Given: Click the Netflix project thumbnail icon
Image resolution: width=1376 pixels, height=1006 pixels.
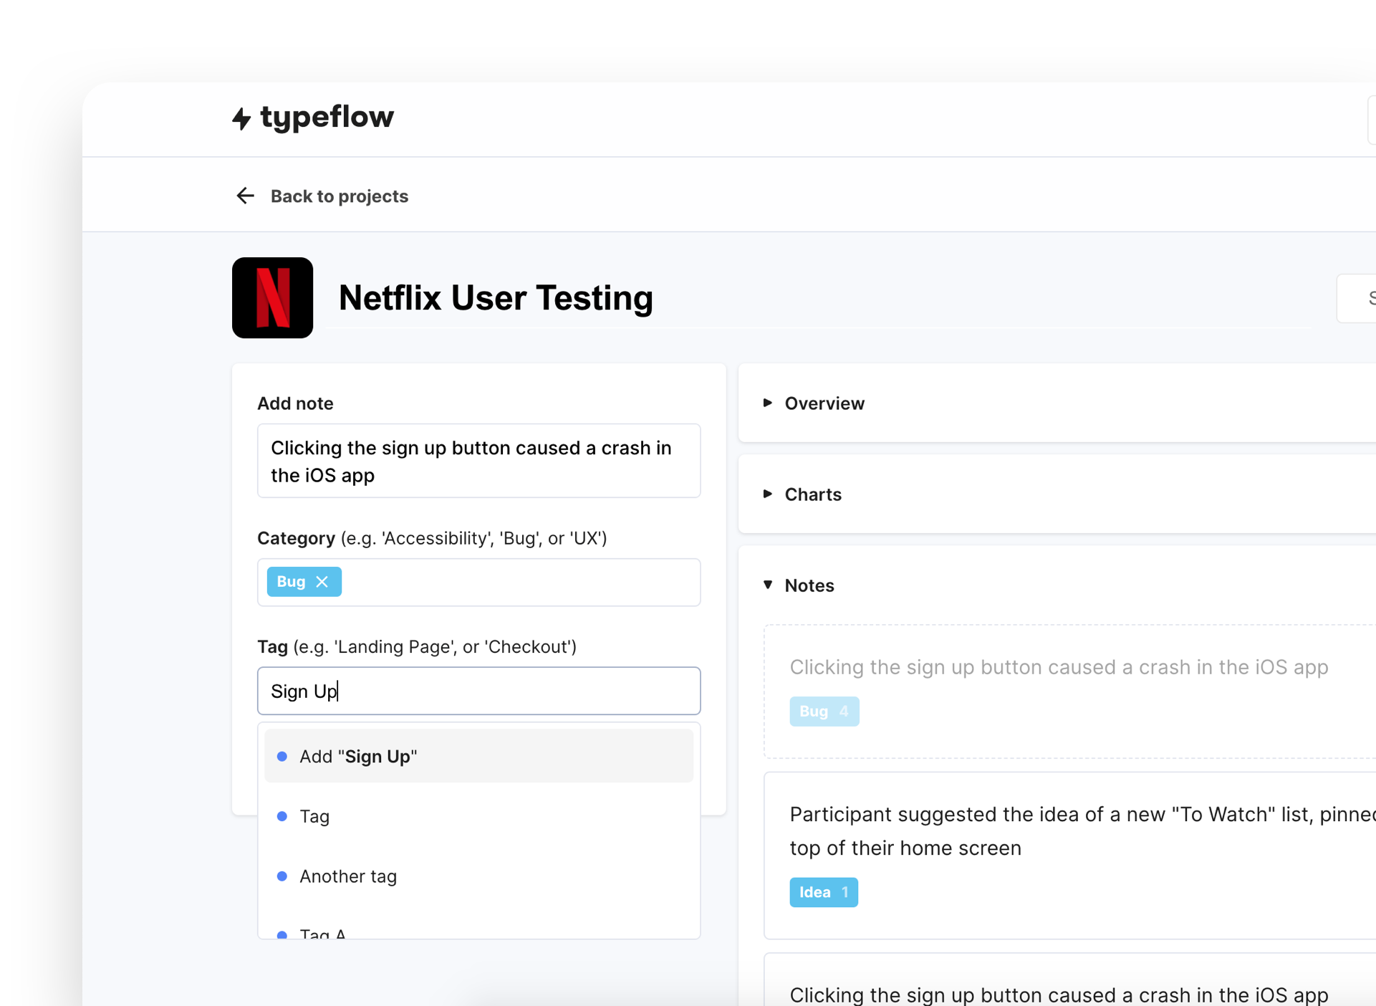Looking at the screenshot, I should 272,297.
